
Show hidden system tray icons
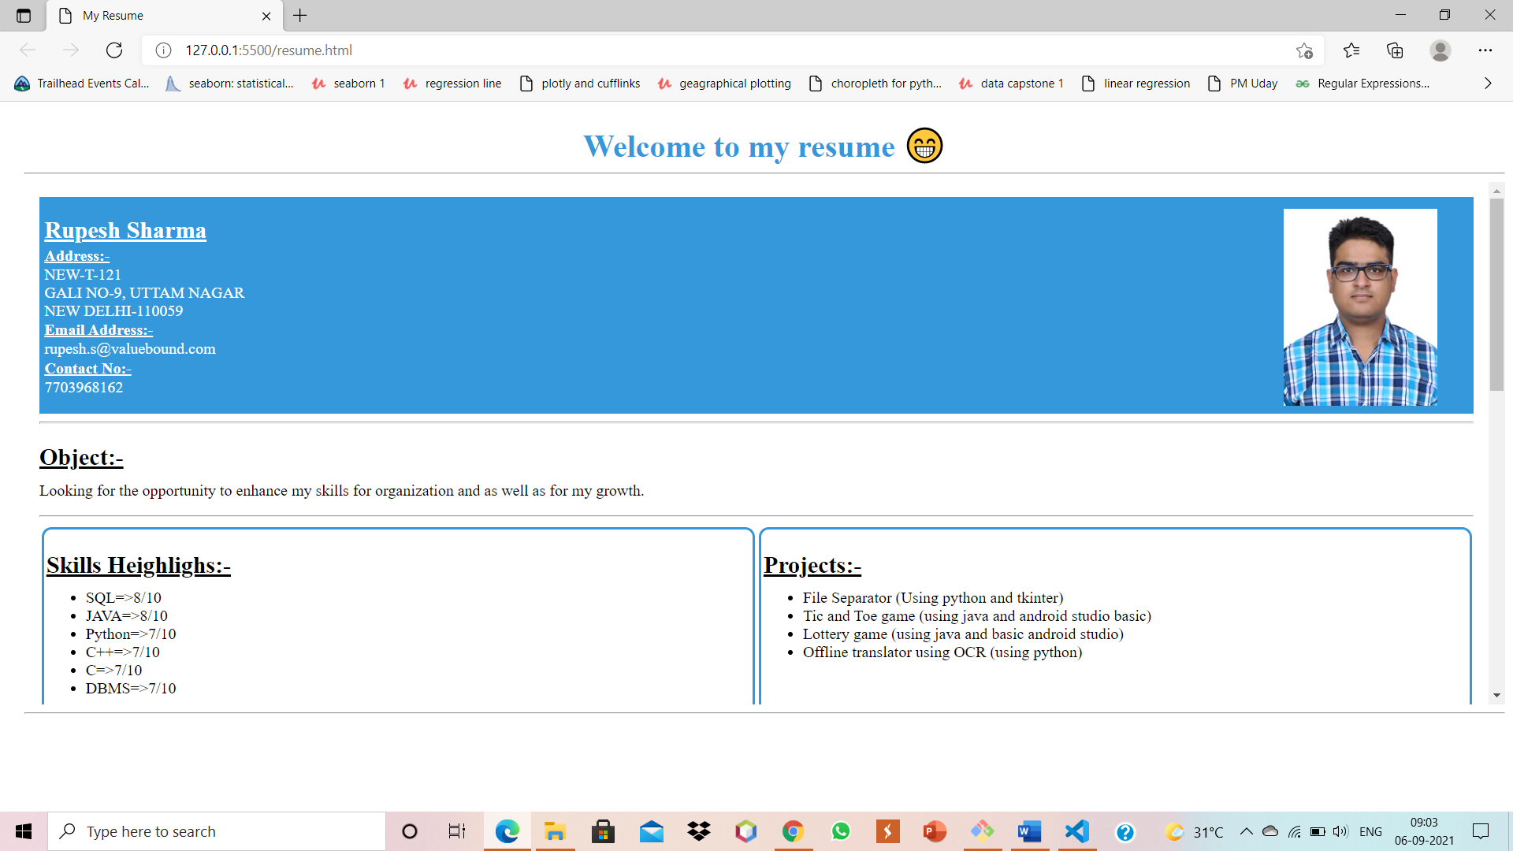coord(1246,831)
